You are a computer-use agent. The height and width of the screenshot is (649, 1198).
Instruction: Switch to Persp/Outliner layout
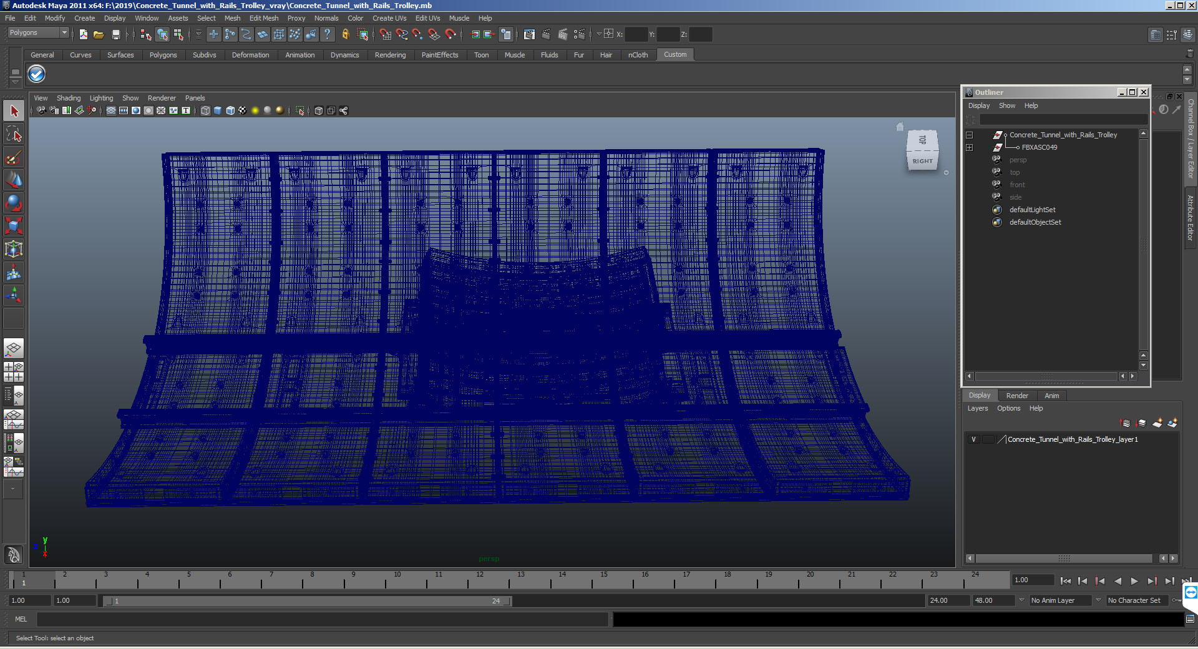click(14, 395)
